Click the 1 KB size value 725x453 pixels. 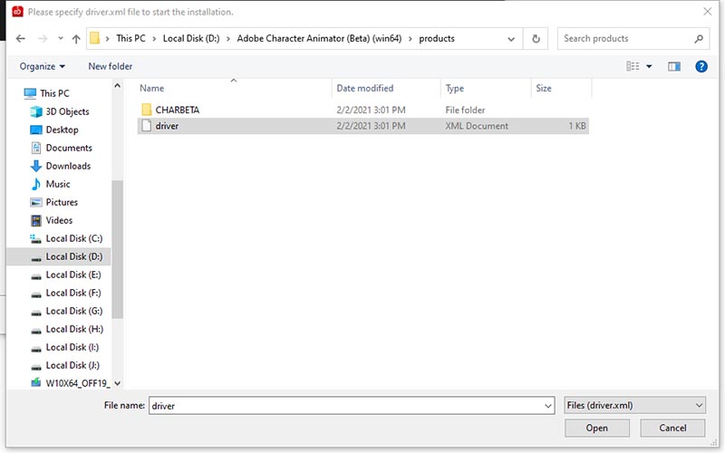click(577, 126)
